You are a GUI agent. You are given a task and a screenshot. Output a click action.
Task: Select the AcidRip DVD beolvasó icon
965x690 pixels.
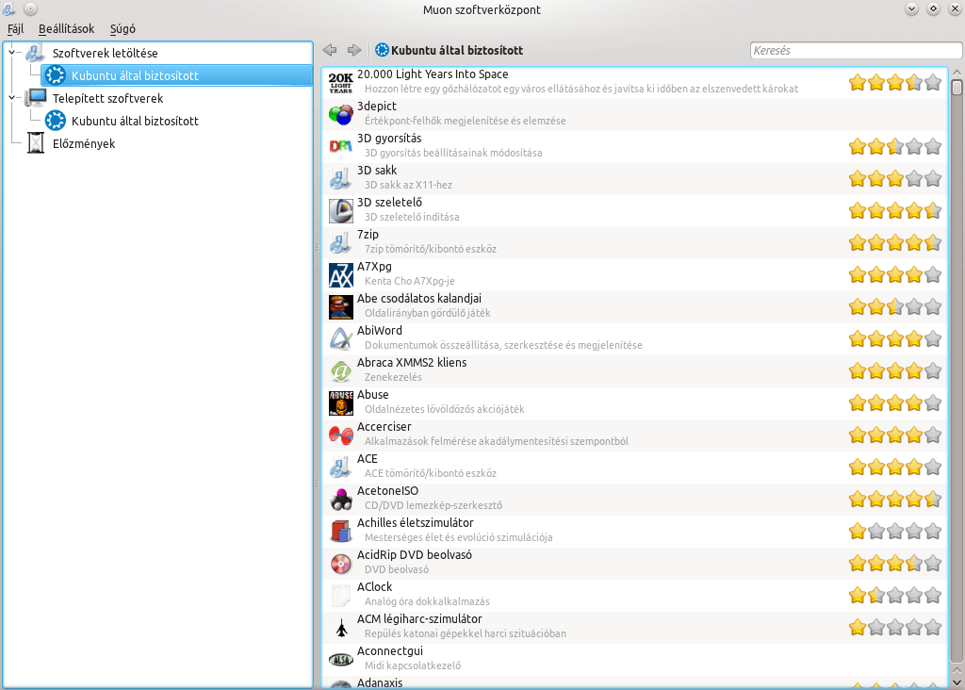click(x=340, y=564)
